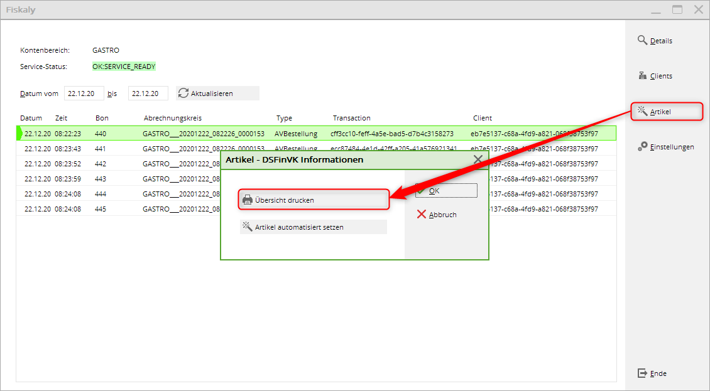Open the Clients panel icon
The image size is (710, 391).
pos(642,76)
